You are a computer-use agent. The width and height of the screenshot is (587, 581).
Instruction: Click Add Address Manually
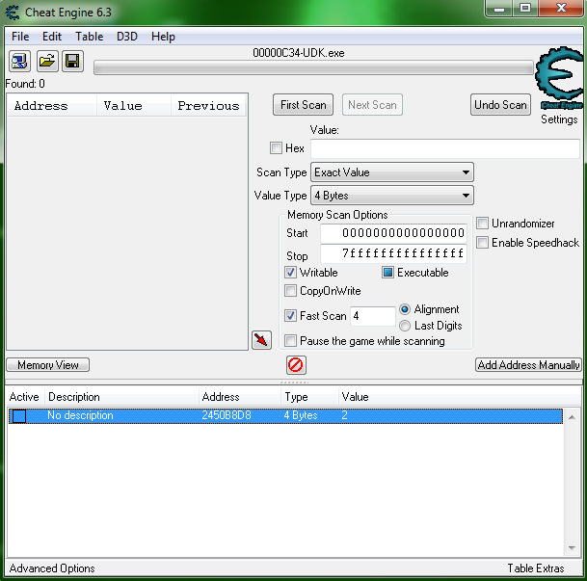528,365
